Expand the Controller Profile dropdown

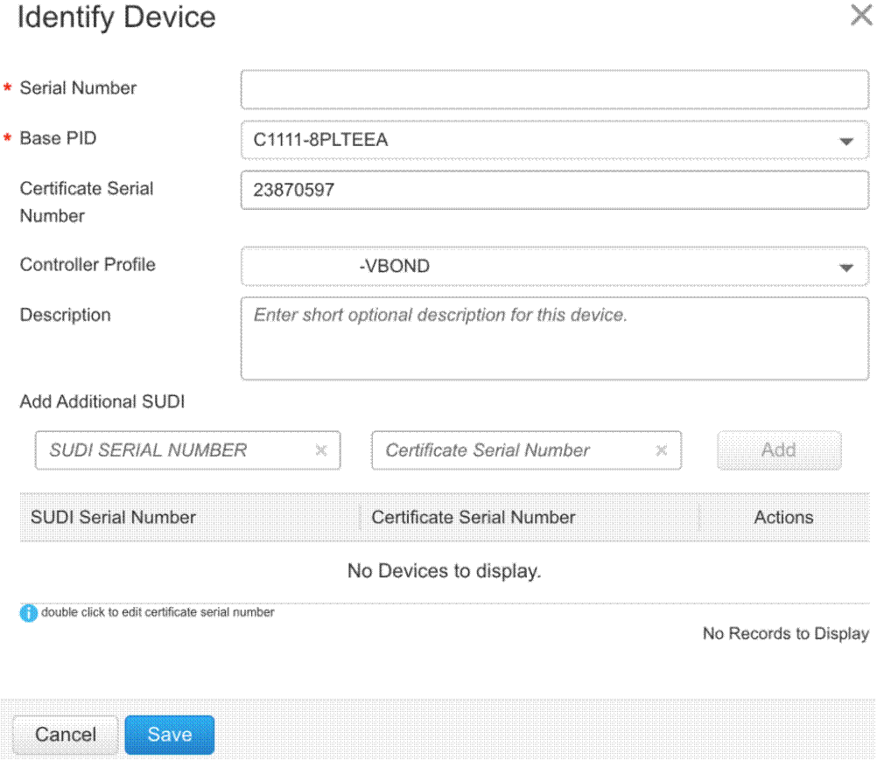[x=845, y=268]
